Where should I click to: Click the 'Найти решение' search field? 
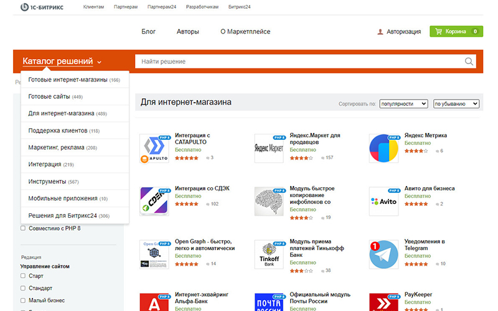point(299,62)
